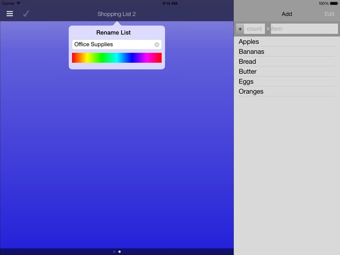Tap the active second page dot

click(120, 252)
